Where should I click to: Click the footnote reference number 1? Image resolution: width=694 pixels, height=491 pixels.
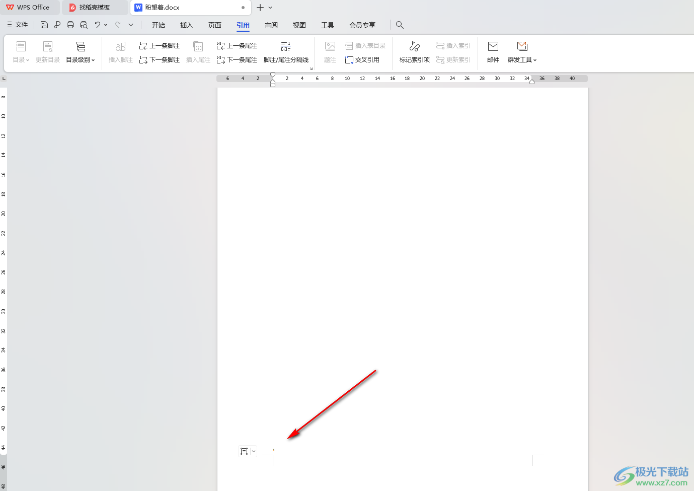[x=274, y=450]
